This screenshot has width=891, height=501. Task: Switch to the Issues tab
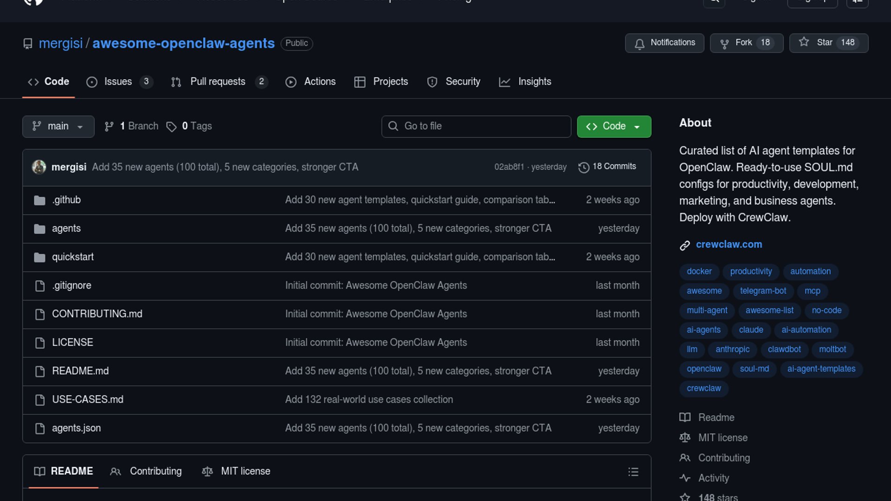[x=119, y=82]
